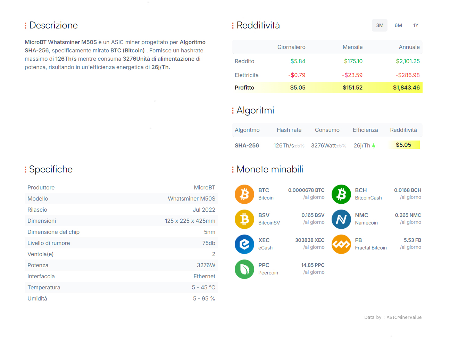
Task: Click the 0.0168 BCH daily yield
Action: 408,190
